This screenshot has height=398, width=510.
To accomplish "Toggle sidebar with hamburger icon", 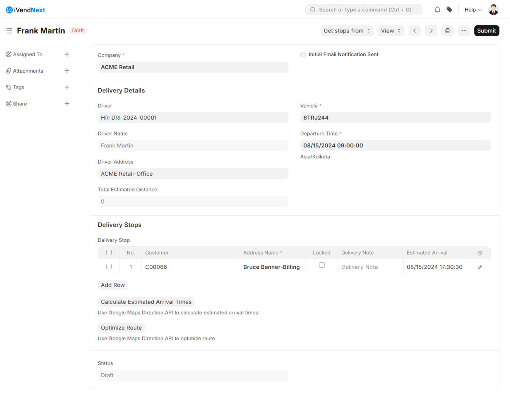I will click(9, 31).
